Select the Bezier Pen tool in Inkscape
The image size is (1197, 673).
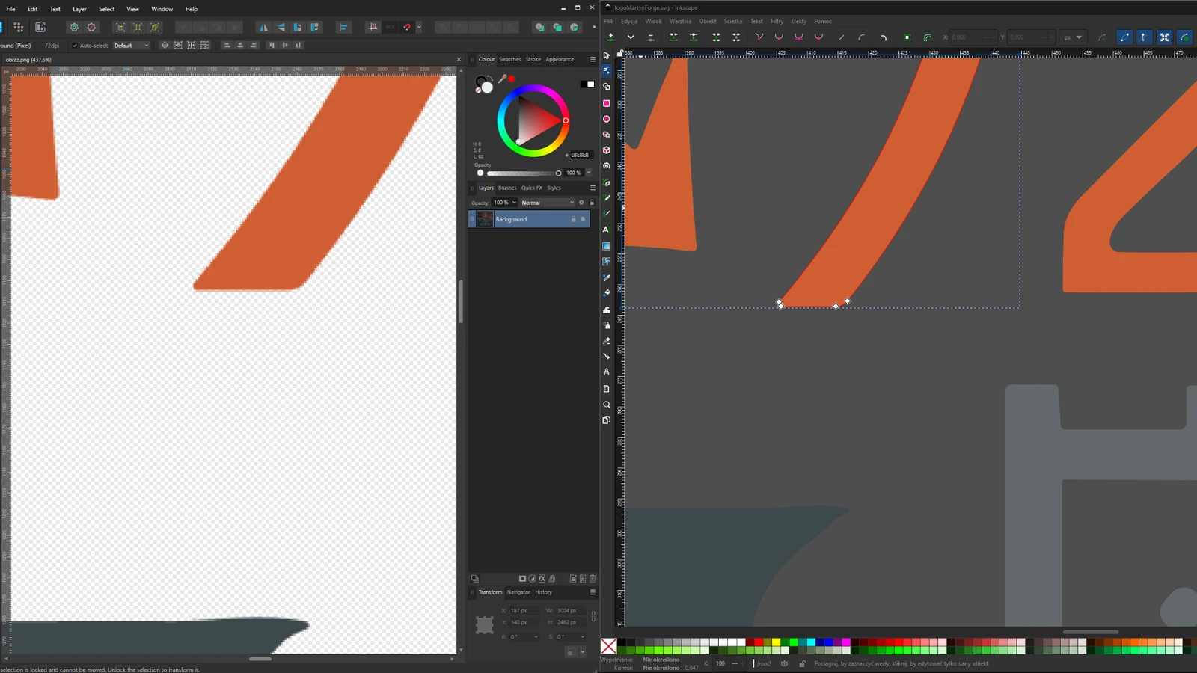[x=607, y=182]
